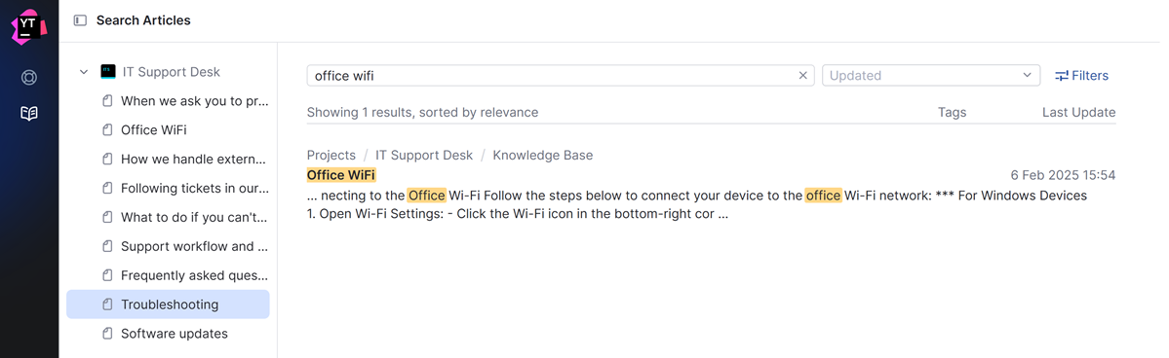
Task: Open the Helpdesk lifebuoy icon in sidebar
Action: pyautogui.click(x=29, y=78)
